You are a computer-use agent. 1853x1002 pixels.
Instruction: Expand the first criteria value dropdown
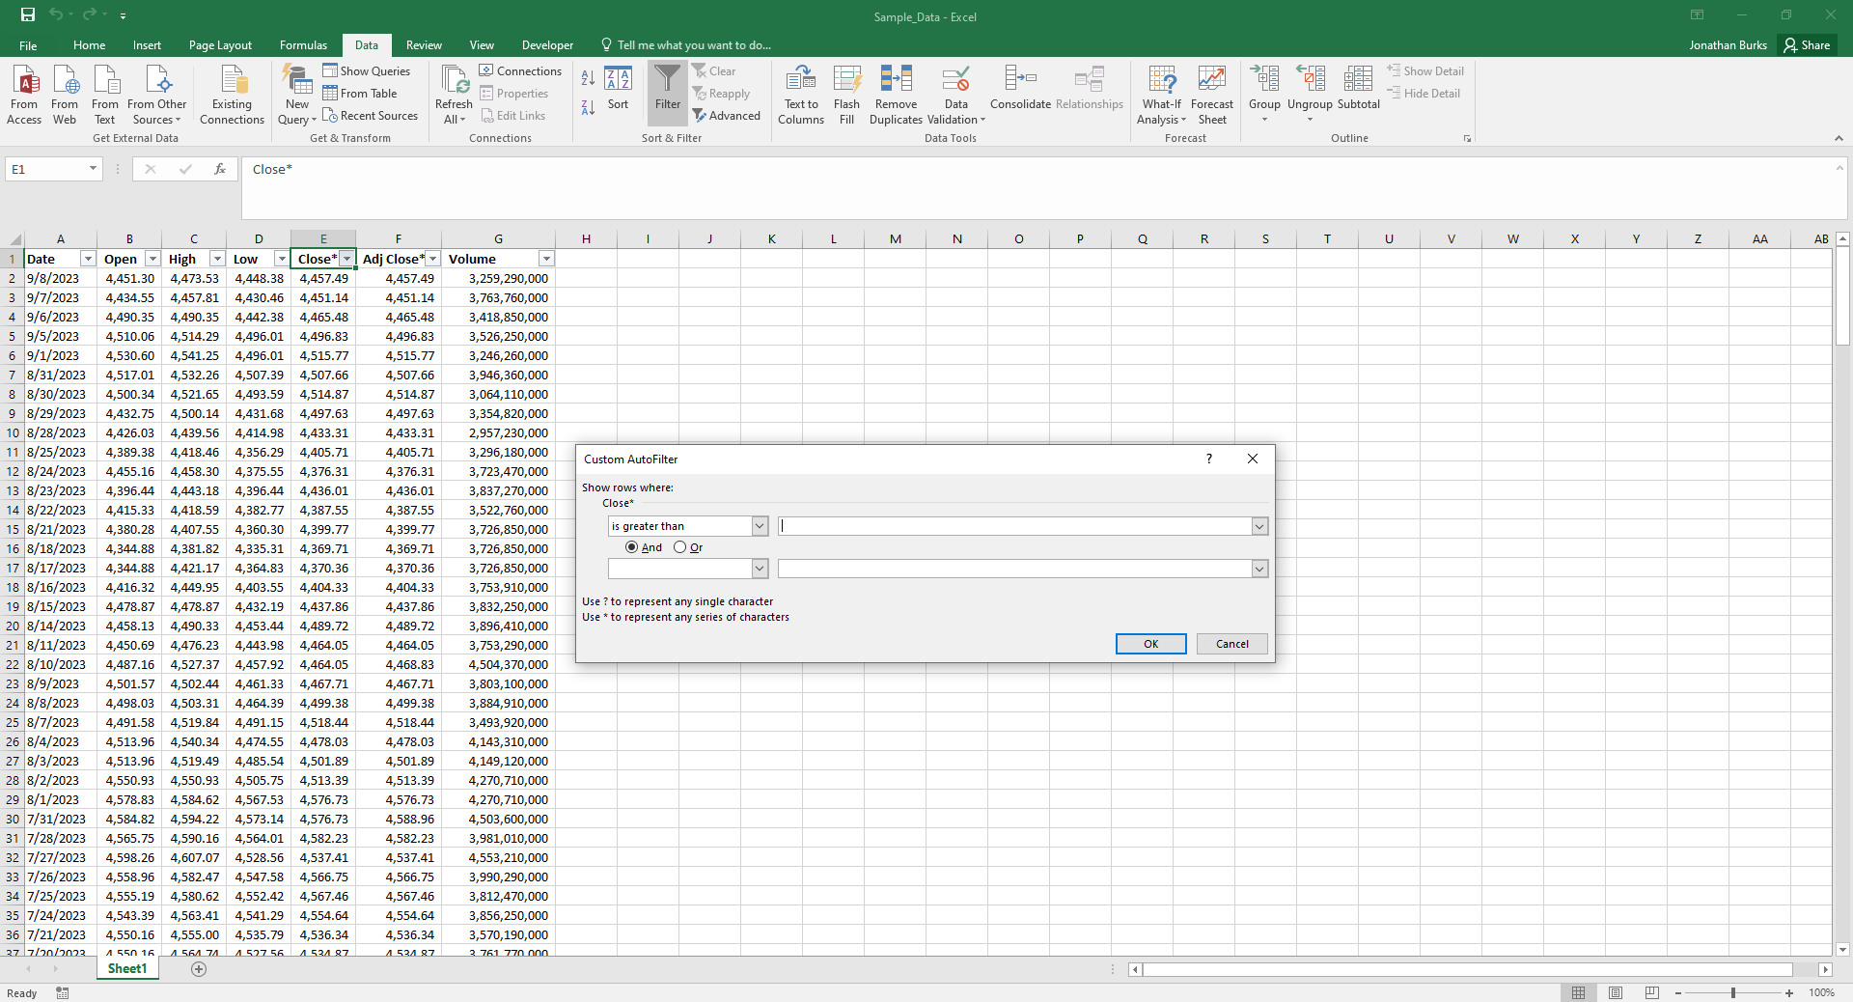(x=1259, y=526)
